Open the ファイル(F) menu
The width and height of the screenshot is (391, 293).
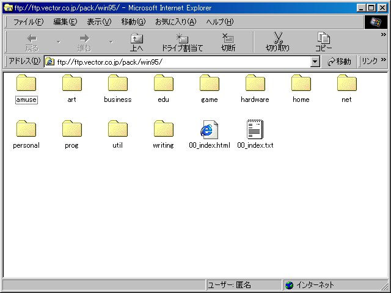[28, 22]
